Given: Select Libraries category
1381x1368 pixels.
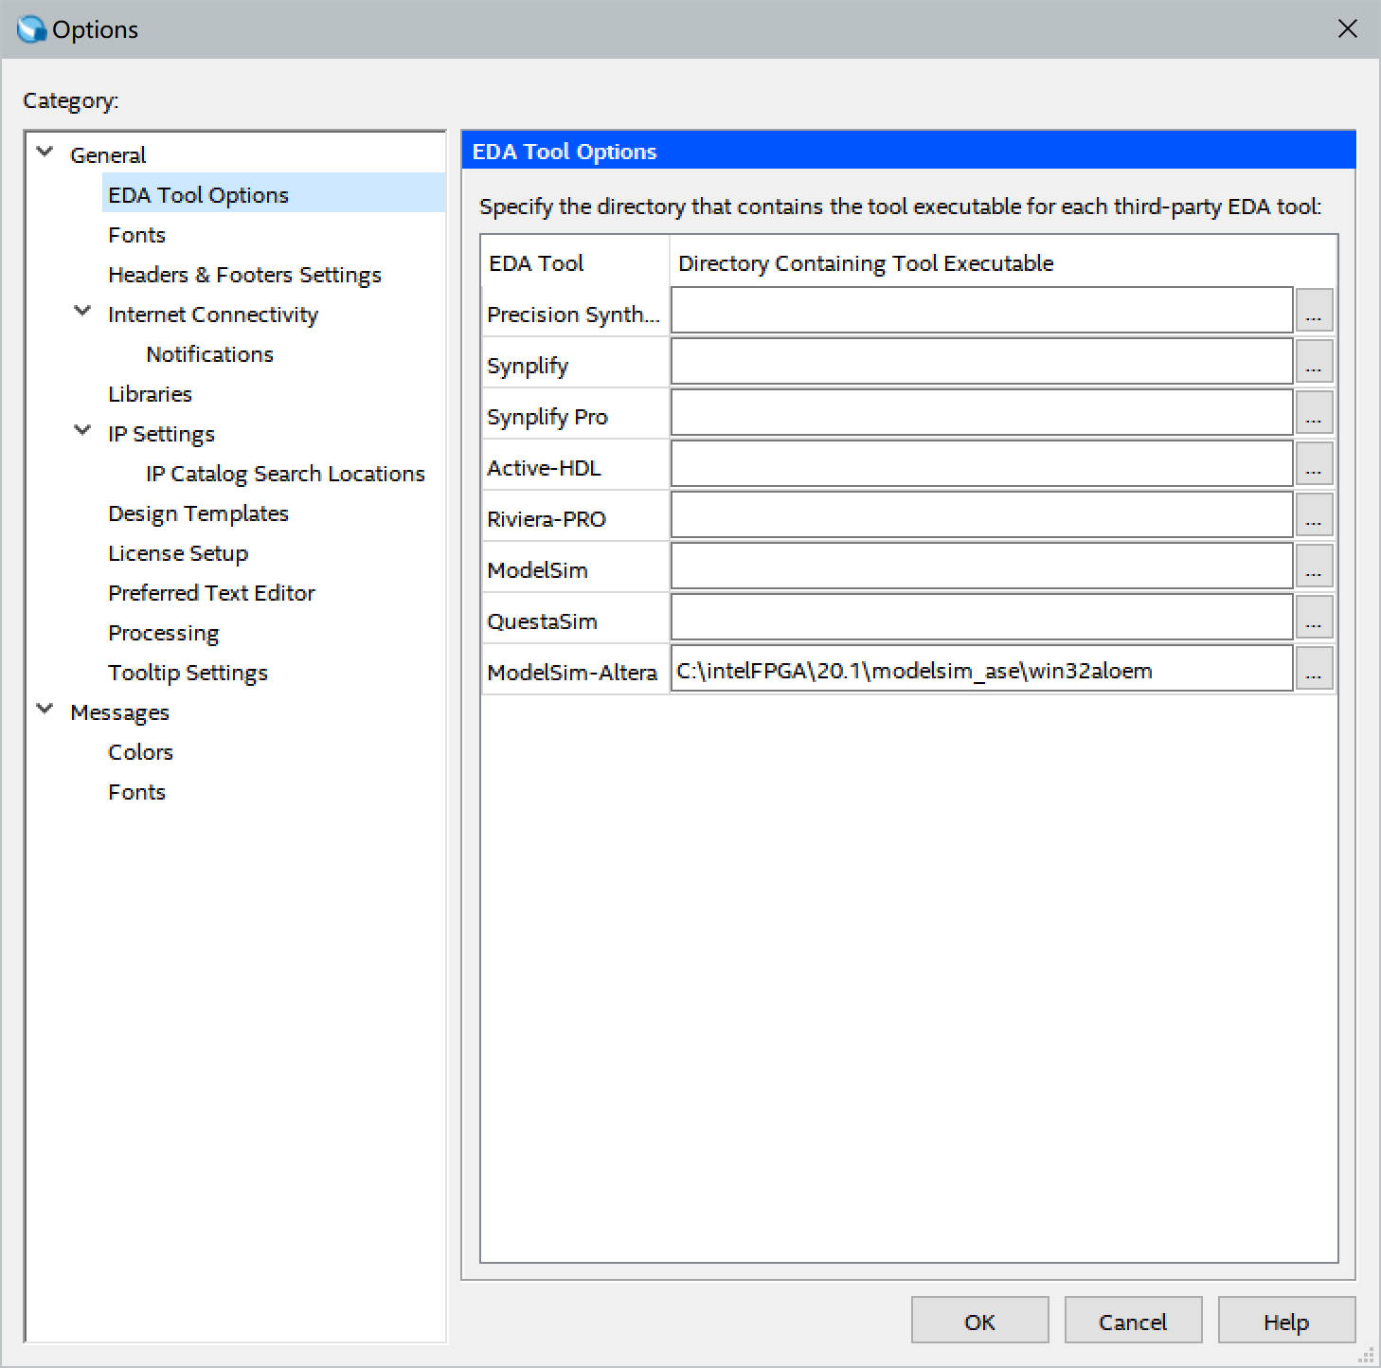Looking at the screenshot, I should pyautogui.click(x=150, y=393).
